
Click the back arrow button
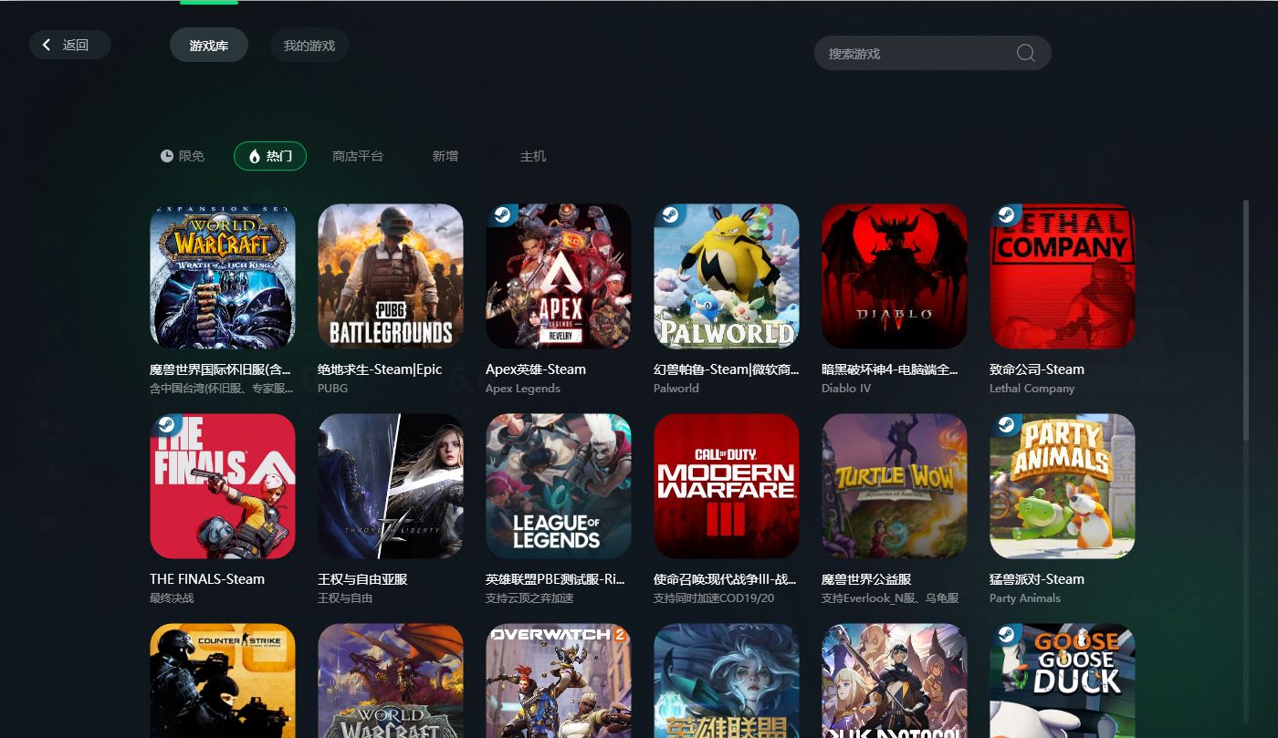coord(70,45)
